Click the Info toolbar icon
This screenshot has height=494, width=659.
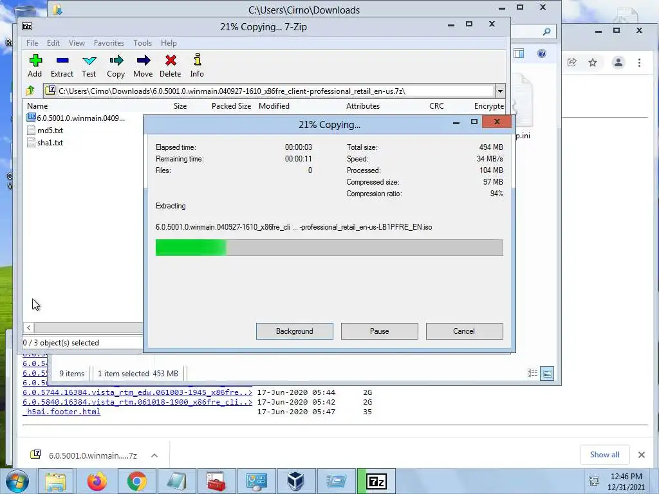197,66
